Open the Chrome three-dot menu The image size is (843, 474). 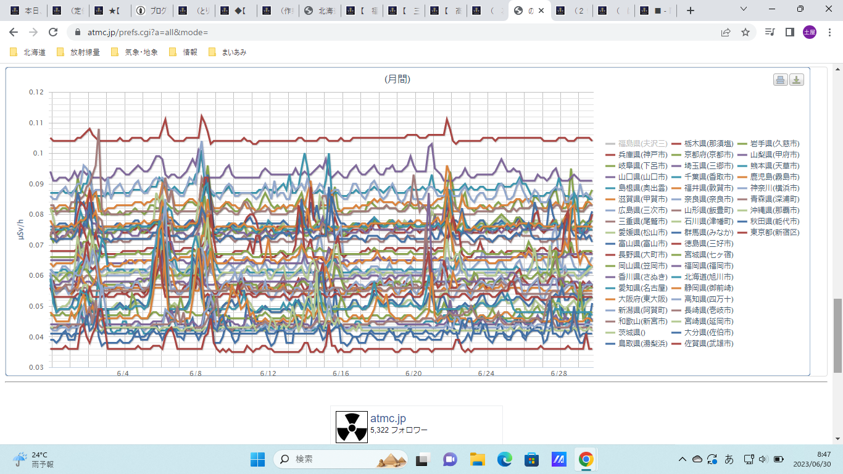(829, 32)
